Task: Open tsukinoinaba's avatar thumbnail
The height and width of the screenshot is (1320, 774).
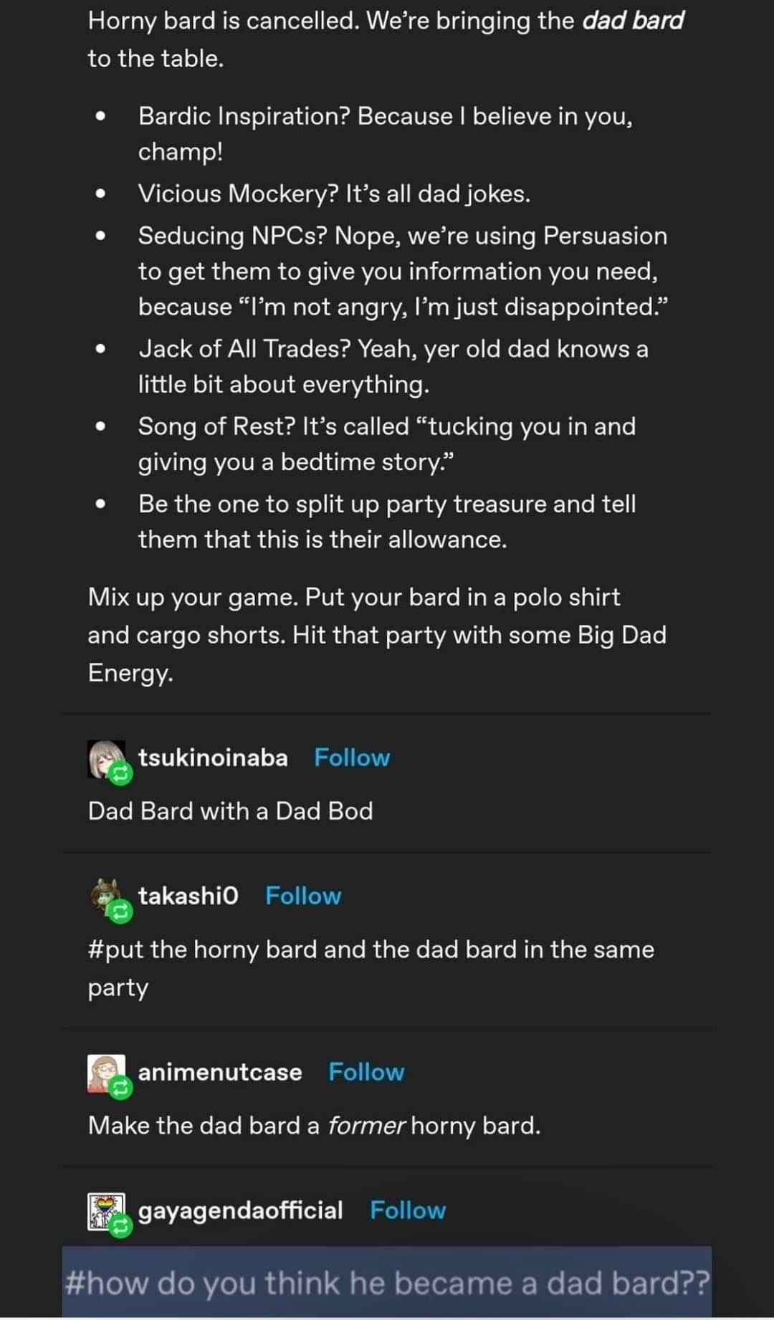Action: (106, 759)
